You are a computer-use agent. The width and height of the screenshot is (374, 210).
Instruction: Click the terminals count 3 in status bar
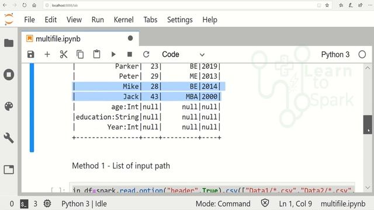(x=35, y=204)
